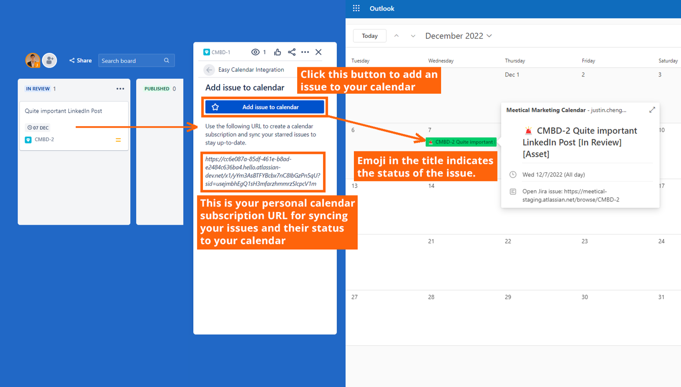Vote for issue with thumbs-up icon
681x387 pixels.
[277, 52]
